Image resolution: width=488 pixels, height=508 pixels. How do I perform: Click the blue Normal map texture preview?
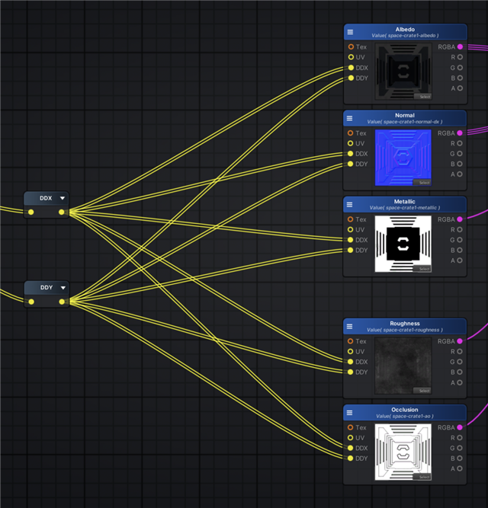pyautogui.click(x=403, y=158)
